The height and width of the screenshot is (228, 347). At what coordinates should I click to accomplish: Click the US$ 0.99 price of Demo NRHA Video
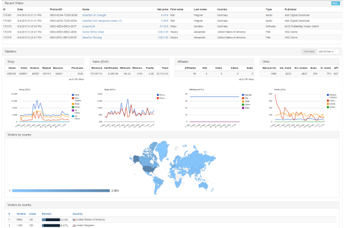pos(163,32)
